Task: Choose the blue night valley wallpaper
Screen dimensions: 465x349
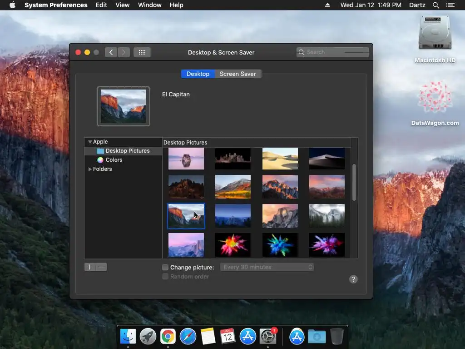Action: click(x=233, y=216)
